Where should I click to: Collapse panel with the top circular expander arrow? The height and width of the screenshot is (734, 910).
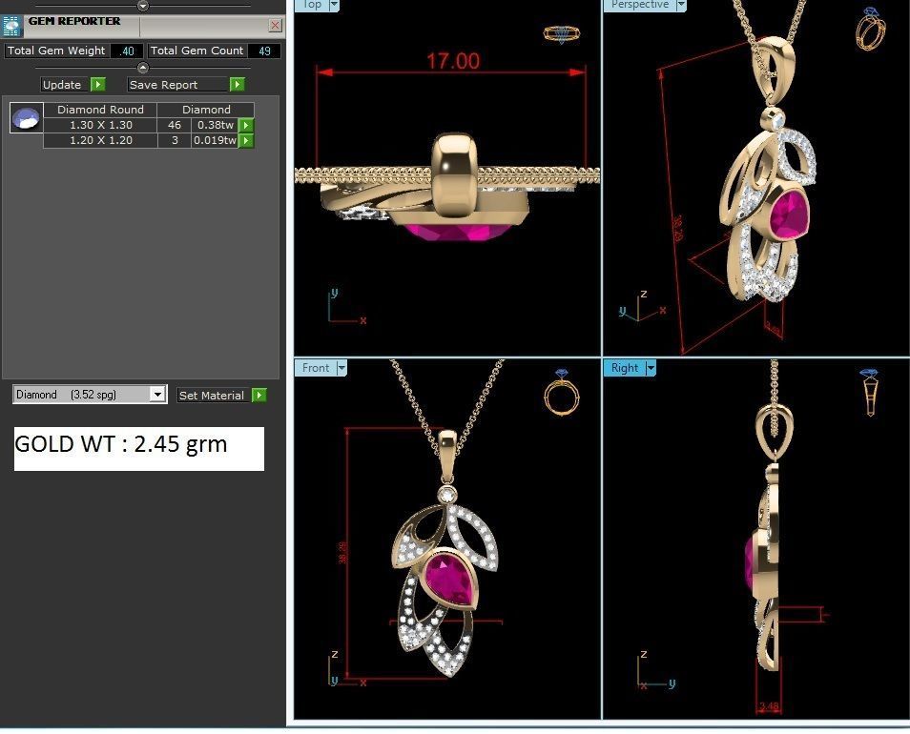[143, 6]
